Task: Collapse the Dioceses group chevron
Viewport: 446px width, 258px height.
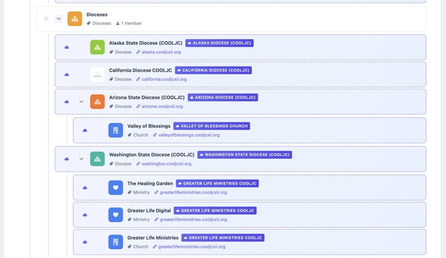Action: 59,19
